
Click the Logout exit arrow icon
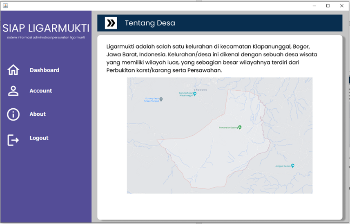click(x=13, y=140)
